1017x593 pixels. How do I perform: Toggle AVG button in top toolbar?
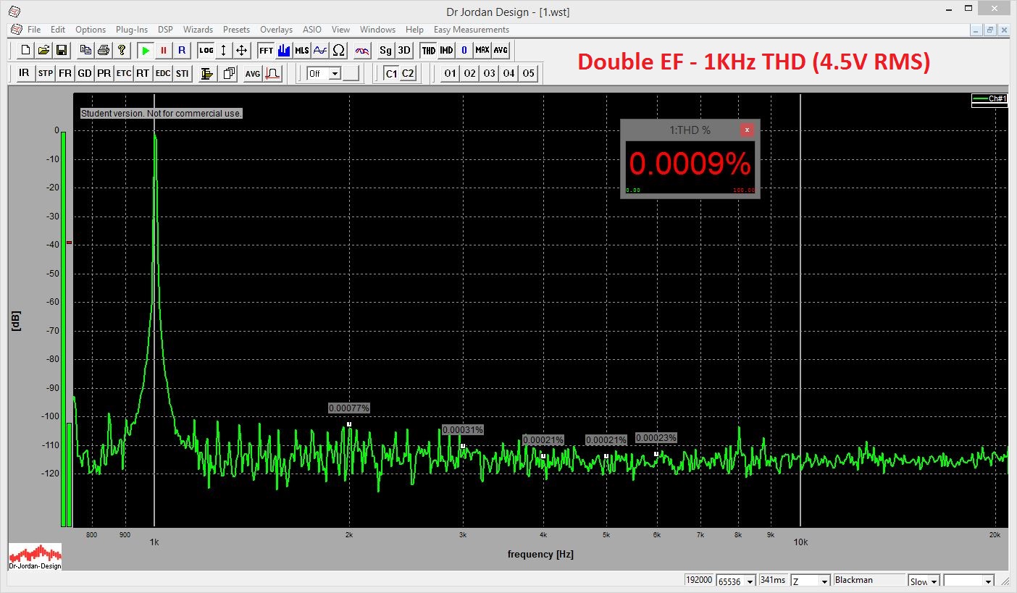pyautogui.click(x=501, y=50)
